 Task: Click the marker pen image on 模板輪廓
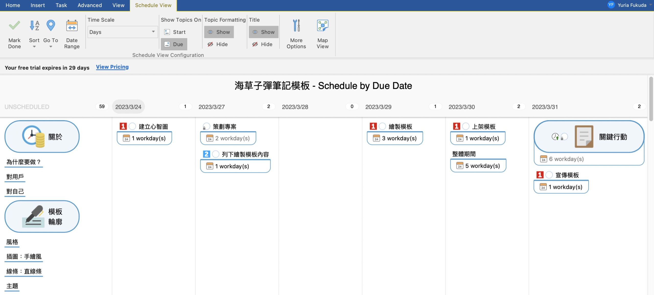coord(33,216)
